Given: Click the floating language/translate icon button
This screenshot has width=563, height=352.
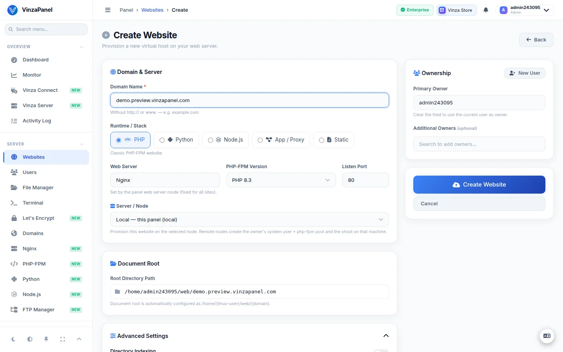Looking at the screenshot, I should [547, 336].
